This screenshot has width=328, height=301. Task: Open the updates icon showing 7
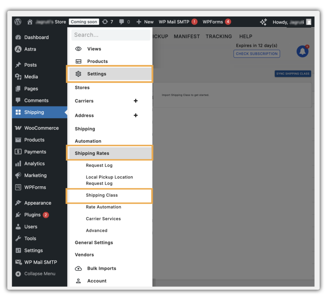pos(108,22)
